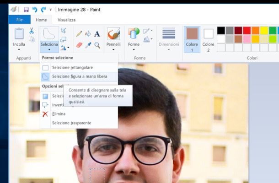Pick the orange color swatch

[x=256, y=31]
